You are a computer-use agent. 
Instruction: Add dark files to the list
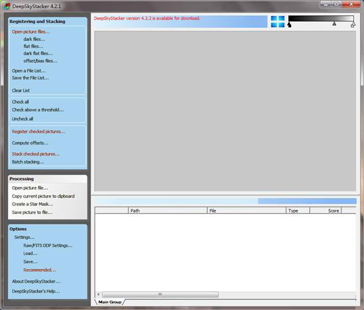(x=34, y=39)
